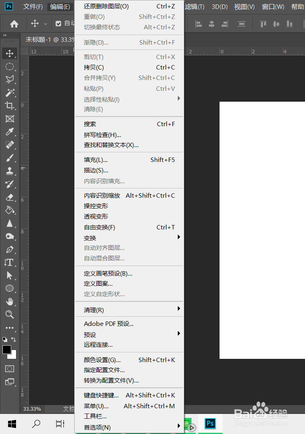Click align right edges icon

[224, 24]
